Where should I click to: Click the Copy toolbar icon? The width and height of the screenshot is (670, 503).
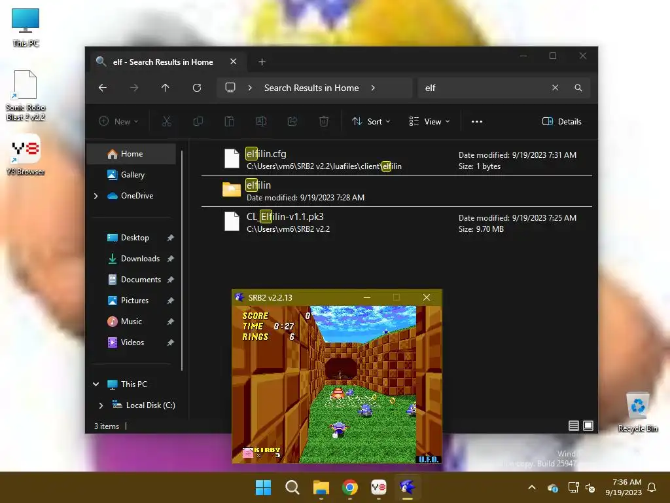point(198,121)
